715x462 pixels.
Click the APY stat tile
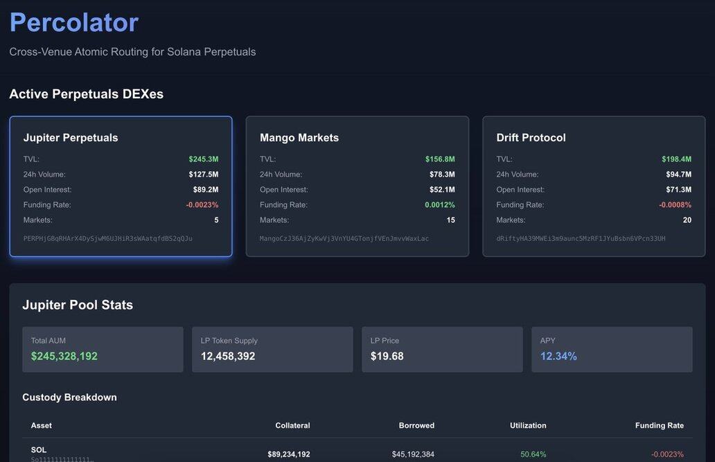click(612, 349)
